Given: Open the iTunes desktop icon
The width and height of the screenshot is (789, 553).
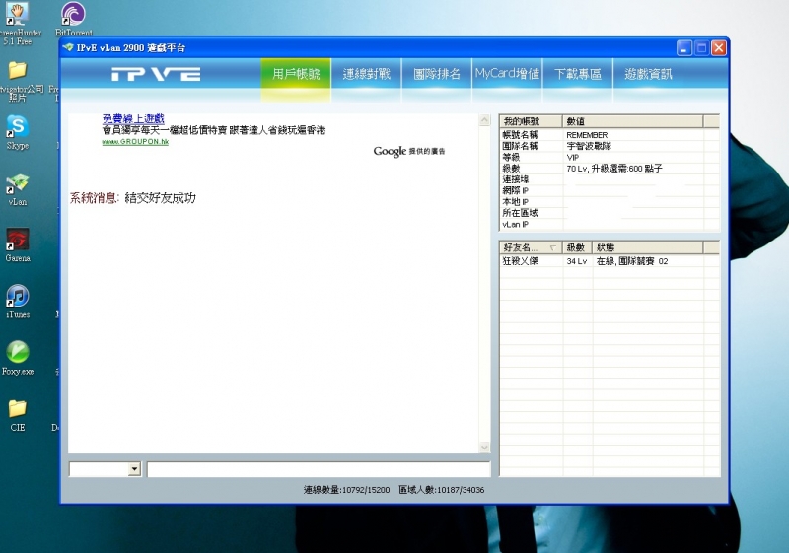Looking at the screenshot, I should pyautogui.click(x=18, y=301).
